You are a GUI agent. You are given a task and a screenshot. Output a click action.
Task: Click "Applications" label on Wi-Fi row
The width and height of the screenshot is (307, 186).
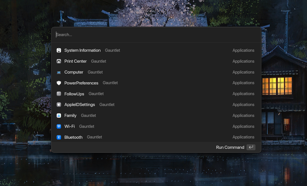pyautogui.click(x=243, y=126)
